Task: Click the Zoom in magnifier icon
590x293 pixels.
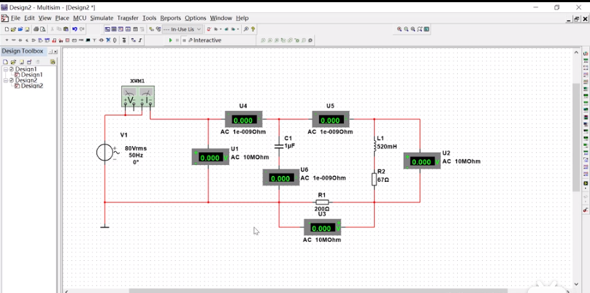Action: point(399,29)
